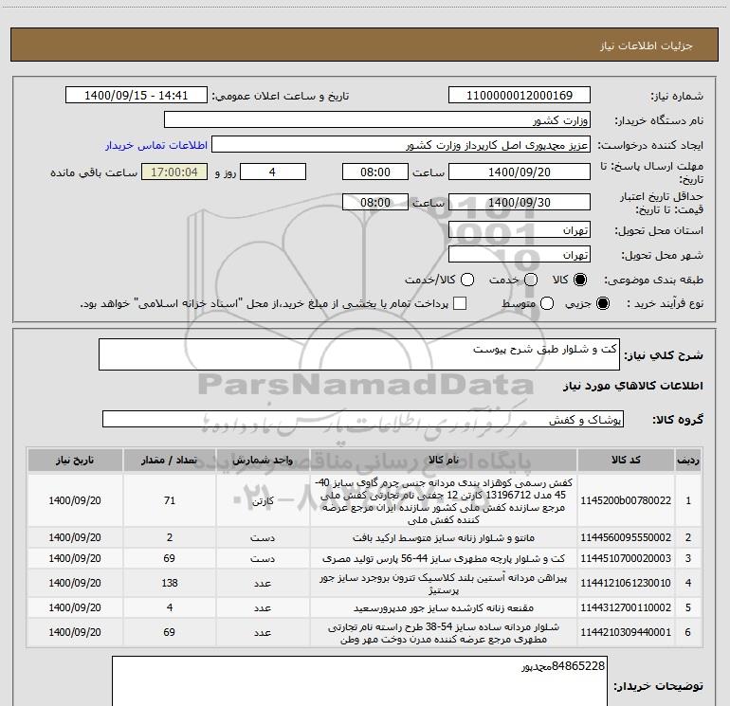The image size is (730, 706).
Task: Click the نام کالا column header
Action: (444, 460)
